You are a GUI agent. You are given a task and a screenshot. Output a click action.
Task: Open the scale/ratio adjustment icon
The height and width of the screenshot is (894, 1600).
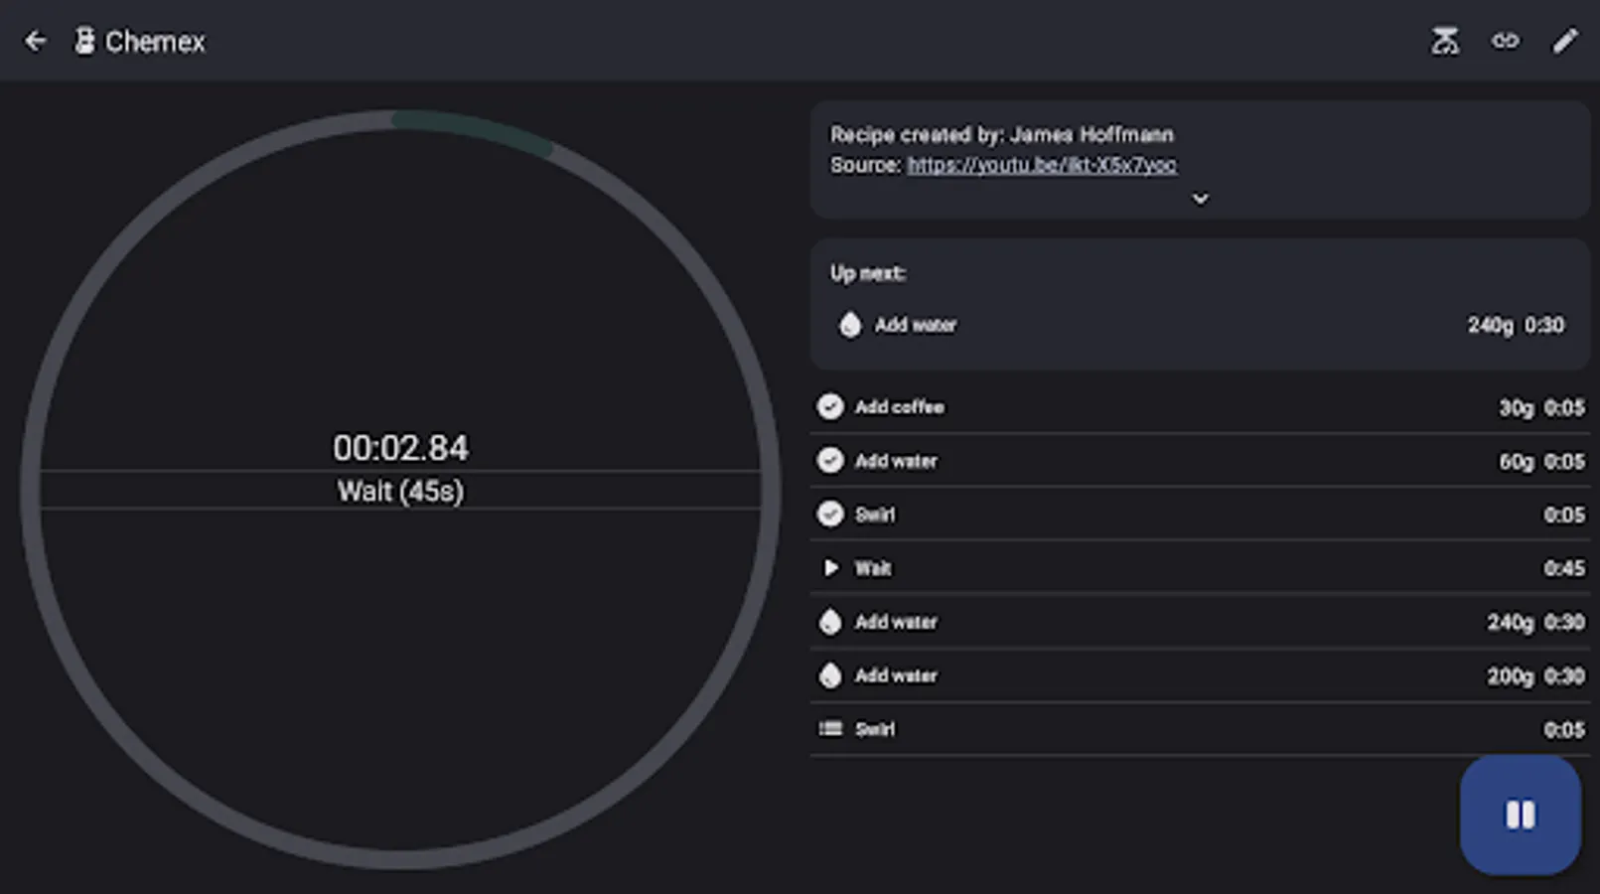[1445, 41]
